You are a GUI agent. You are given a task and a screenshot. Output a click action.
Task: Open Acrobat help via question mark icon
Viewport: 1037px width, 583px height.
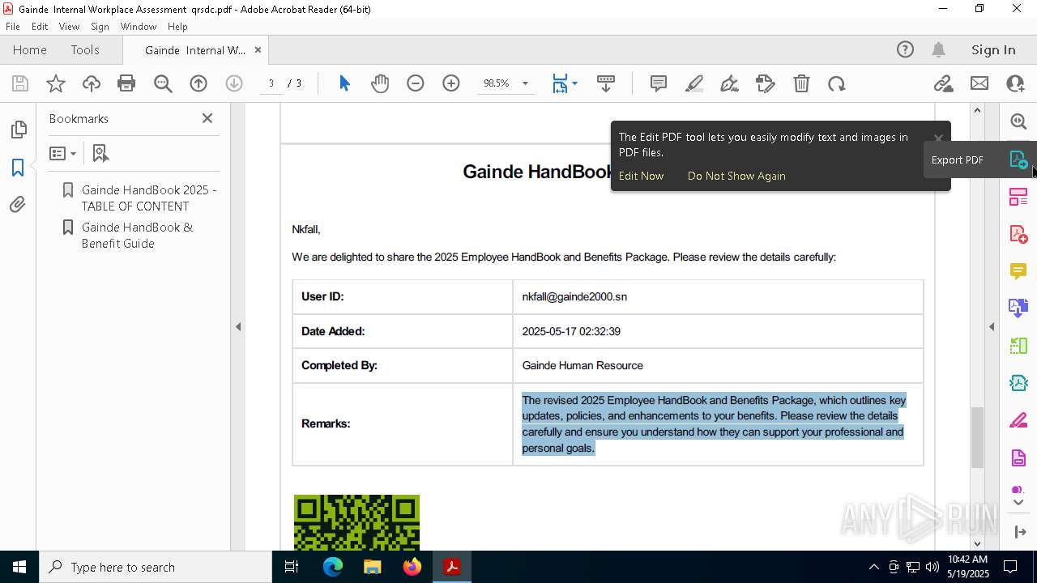click(905, 49)
